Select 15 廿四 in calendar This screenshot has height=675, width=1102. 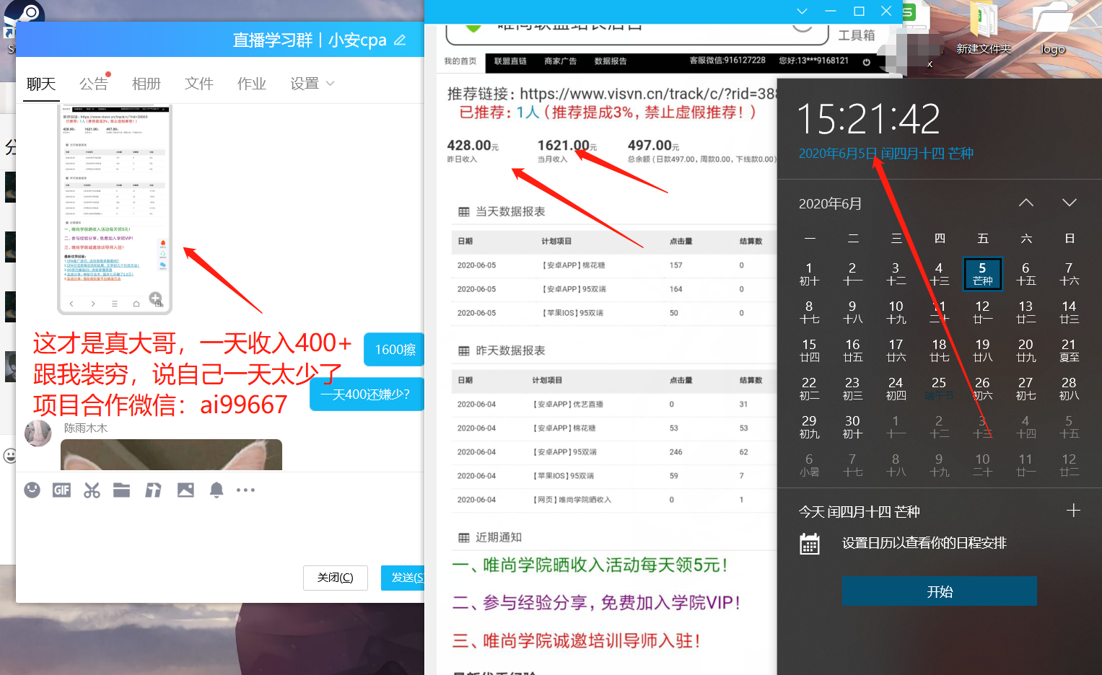(x=809, y=350)
